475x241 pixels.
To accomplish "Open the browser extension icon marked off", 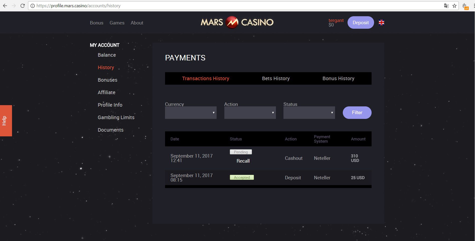I will pos(465,6).
